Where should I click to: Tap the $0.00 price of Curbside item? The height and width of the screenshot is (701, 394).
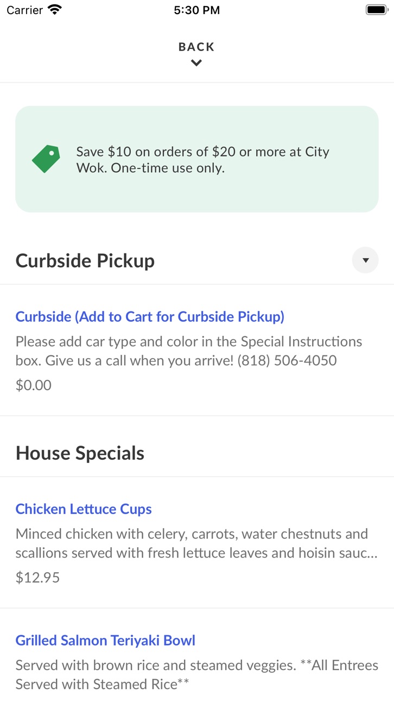[x=34, y=385]
